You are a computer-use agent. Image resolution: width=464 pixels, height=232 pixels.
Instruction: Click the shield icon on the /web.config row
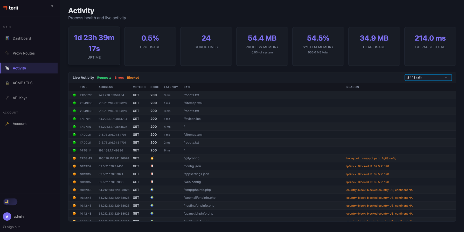[x=152, y=182]
